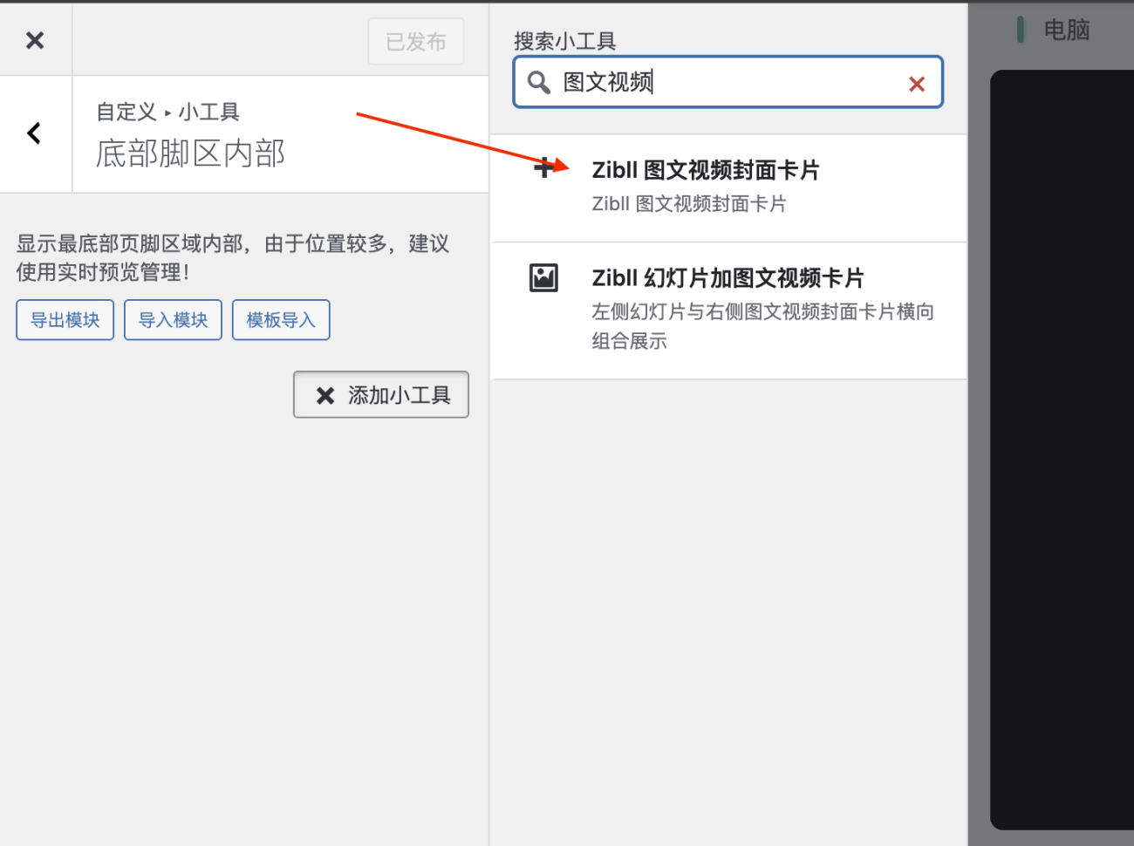Click the plus icon beside 图文视频封面卡片

pos(543,168)
